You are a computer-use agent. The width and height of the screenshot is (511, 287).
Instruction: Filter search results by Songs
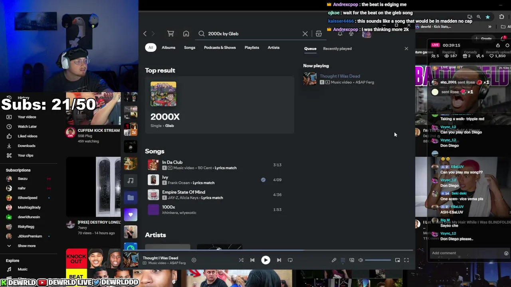tap(190, 47)
